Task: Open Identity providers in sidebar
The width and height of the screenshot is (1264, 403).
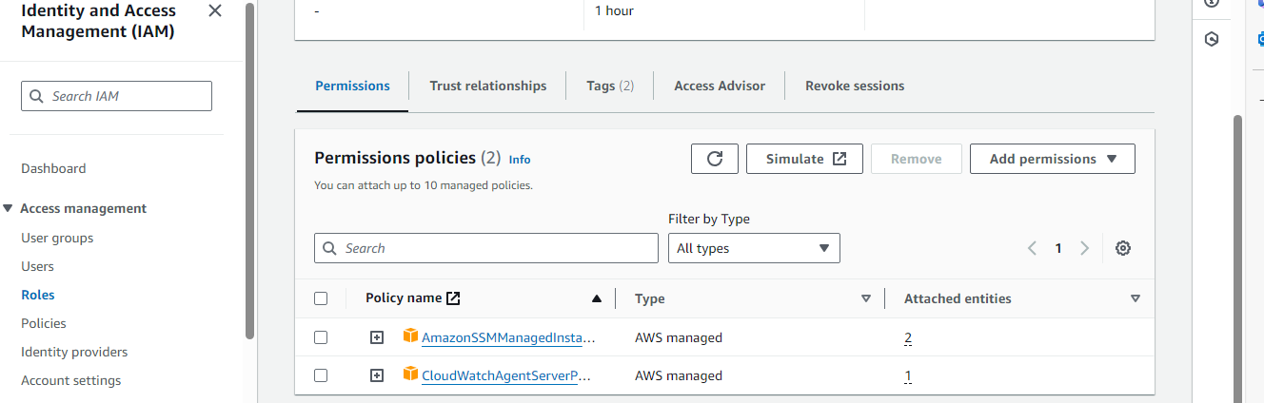Action: [x=74, y=352]
